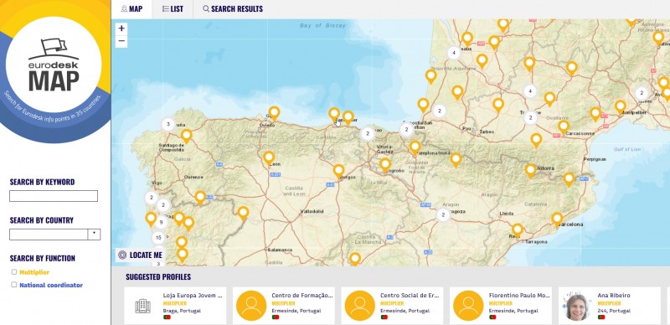670x325 pixels.
Task: Open Centro Social de Er... profile
Action: (392, 306)
